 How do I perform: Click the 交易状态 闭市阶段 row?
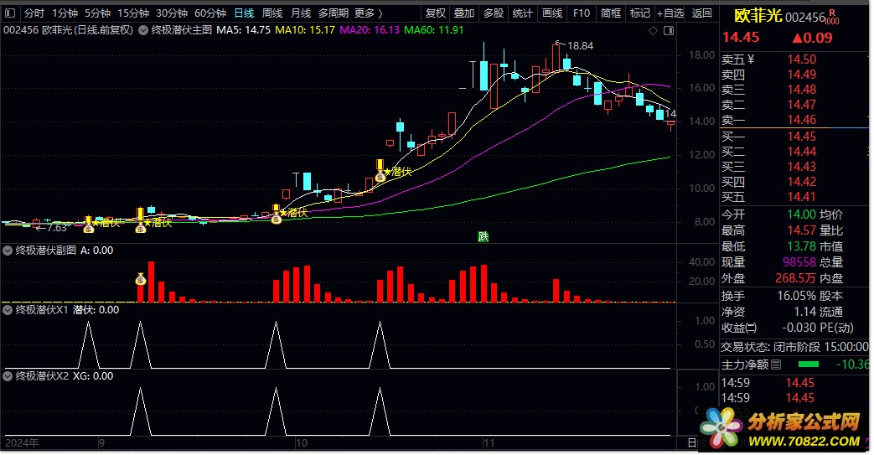[x=794, y=348]
